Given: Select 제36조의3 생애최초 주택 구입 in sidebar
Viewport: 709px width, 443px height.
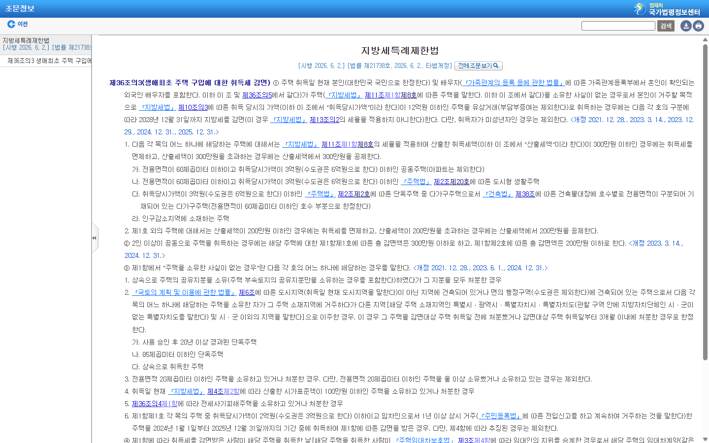Looking at the screenshot, I should coord(49,61).
